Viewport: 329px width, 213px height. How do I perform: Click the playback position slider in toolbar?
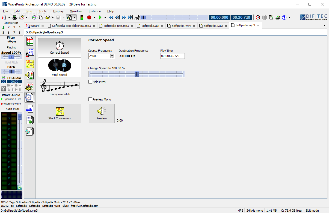click(x=174, y=18)
